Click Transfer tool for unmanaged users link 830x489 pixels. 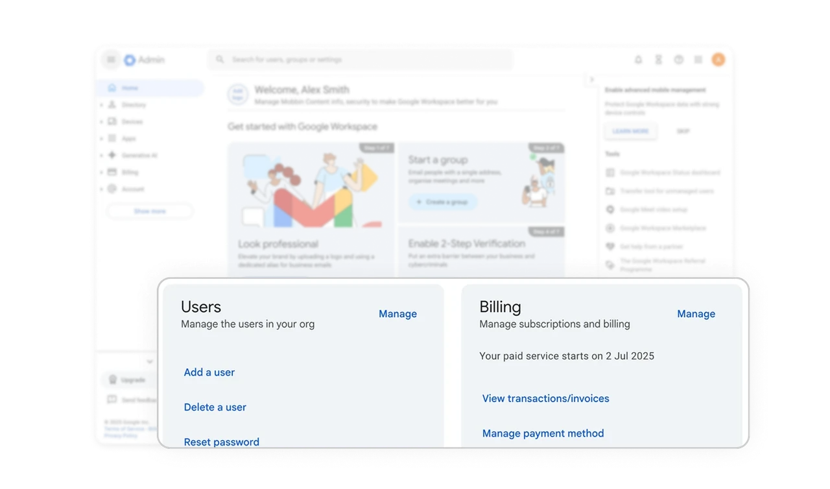[667, 191]
